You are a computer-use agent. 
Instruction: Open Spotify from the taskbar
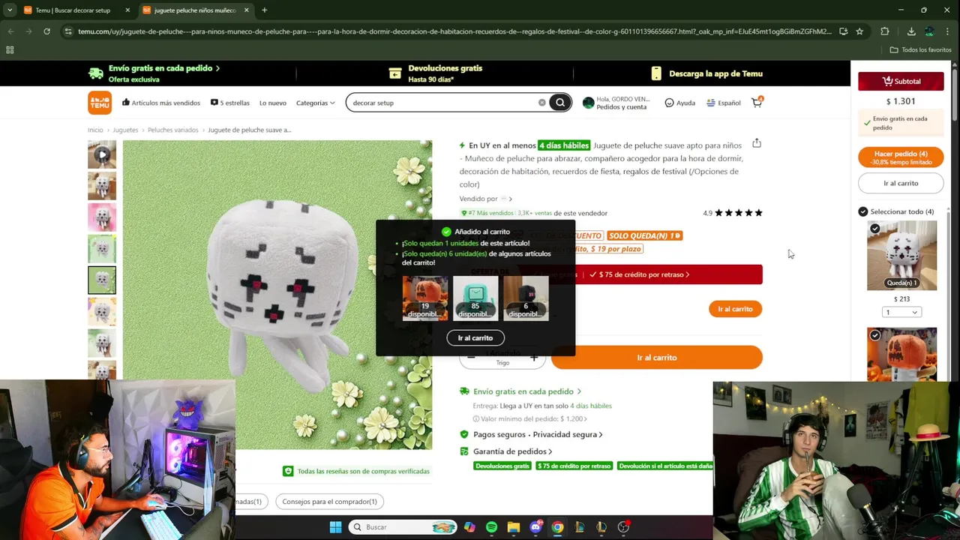(491, 527)
